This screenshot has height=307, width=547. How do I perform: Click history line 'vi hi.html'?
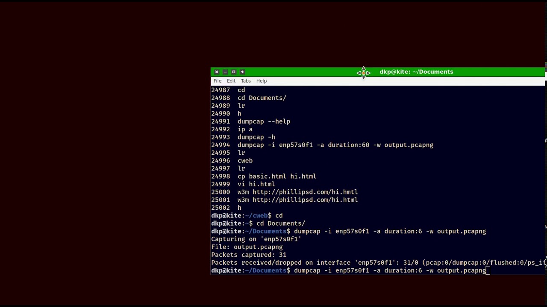click(x=243, y=184)
